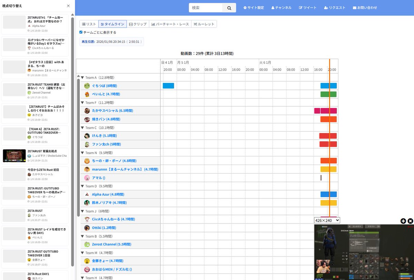This screenshot has height=280, width=414.
Task: Click アマル avatar icon
Action: tap(87, 178)
